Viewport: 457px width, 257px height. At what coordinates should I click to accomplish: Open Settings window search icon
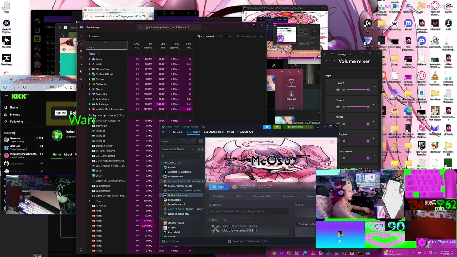point(351,54)
